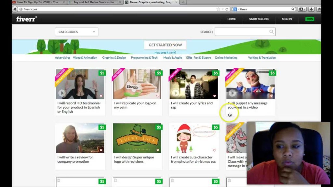The height and width of the screenshot is (187, 333).
Task: Open the Music & Audio category
Action: pos(172,58)
